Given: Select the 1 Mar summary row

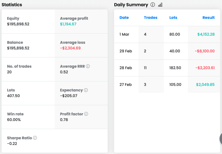Looking at the screenshot, I should 167,34.
